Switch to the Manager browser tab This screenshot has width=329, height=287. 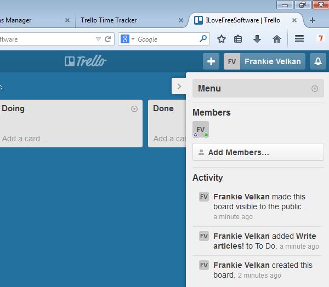coord(35,20)
